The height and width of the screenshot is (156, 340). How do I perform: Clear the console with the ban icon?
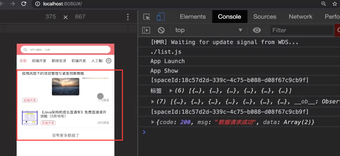click(161, 30)
